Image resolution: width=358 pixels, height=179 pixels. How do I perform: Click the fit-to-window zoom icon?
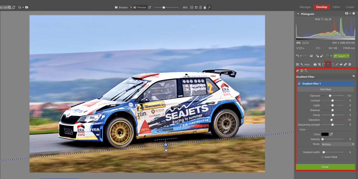coord(196,7)
